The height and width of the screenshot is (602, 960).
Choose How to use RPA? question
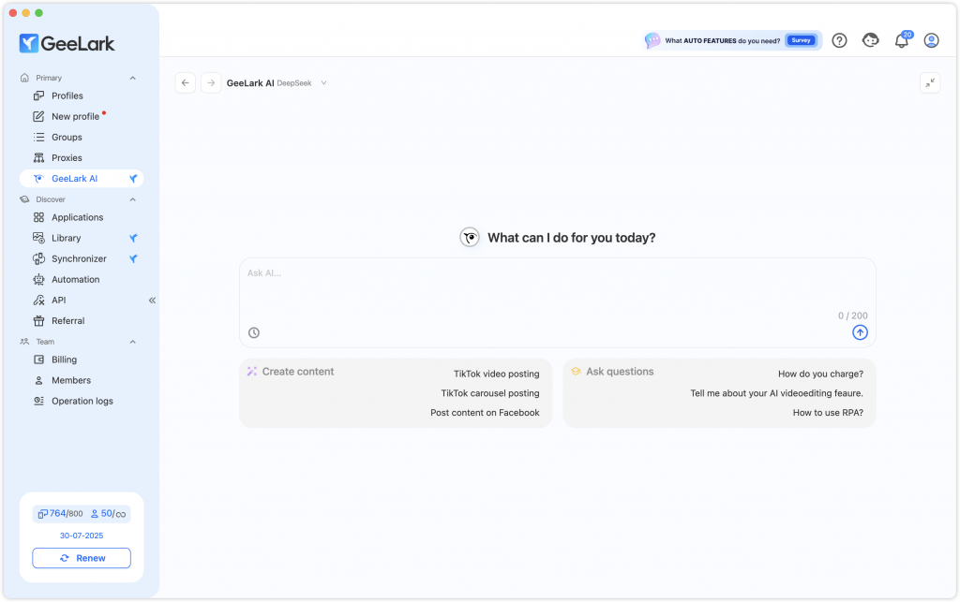tap(828, 413)
